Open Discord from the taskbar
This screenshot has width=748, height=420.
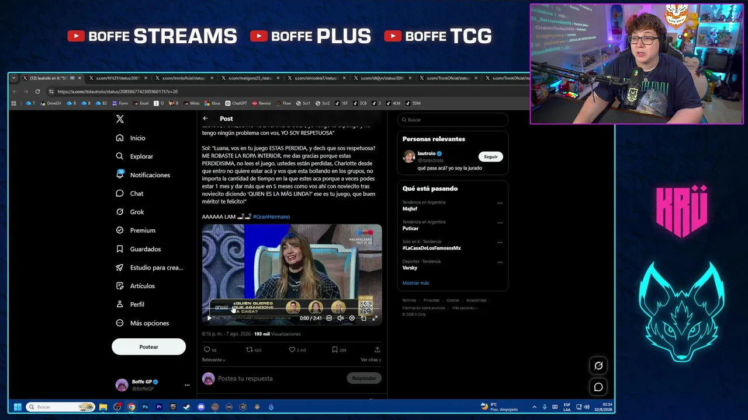pyautogui.click(x=201, y=407)
